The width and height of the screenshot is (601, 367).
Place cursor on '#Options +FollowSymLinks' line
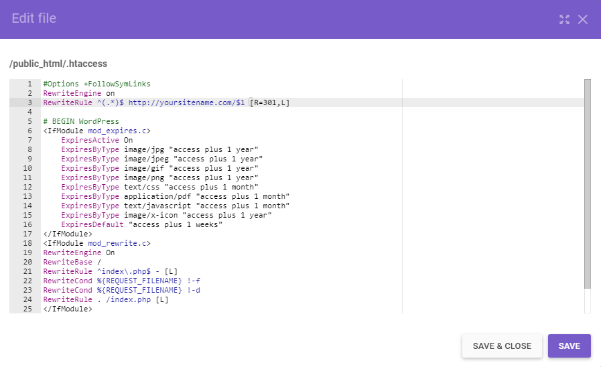[x=97, y=84]
